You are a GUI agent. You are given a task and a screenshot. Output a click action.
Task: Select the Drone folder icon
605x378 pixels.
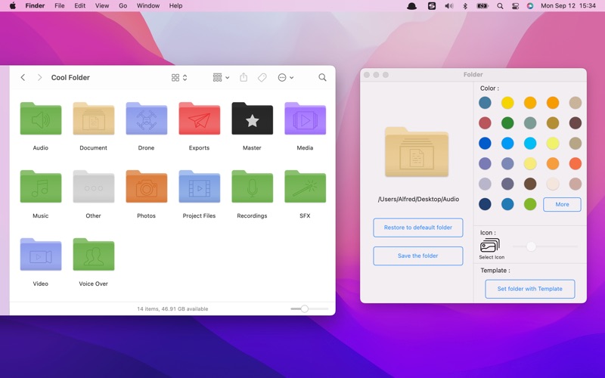(146, 119)
